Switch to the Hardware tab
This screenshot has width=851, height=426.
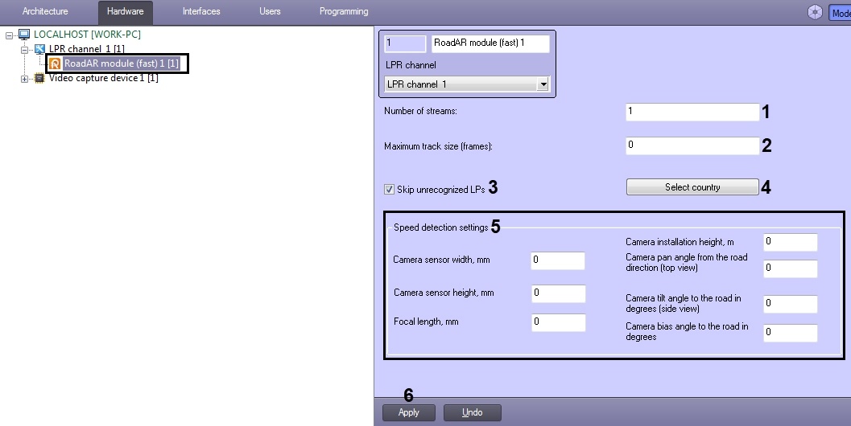click(126, 11)
